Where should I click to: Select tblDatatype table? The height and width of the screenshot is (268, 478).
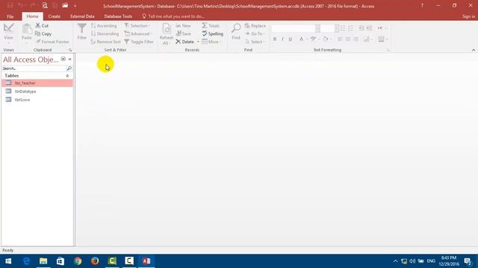coord(37,92)
